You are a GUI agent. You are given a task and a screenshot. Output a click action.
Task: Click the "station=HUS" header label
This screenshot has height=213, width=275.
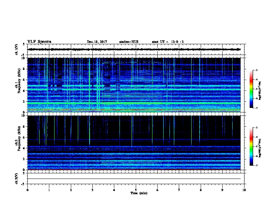129,42
